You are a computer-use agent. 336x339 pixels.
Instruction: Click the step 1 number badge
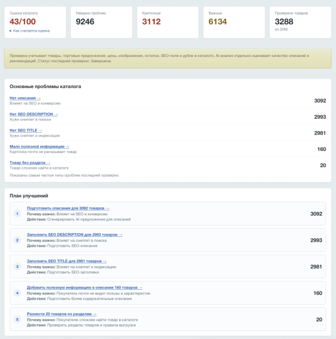point(18,214)
